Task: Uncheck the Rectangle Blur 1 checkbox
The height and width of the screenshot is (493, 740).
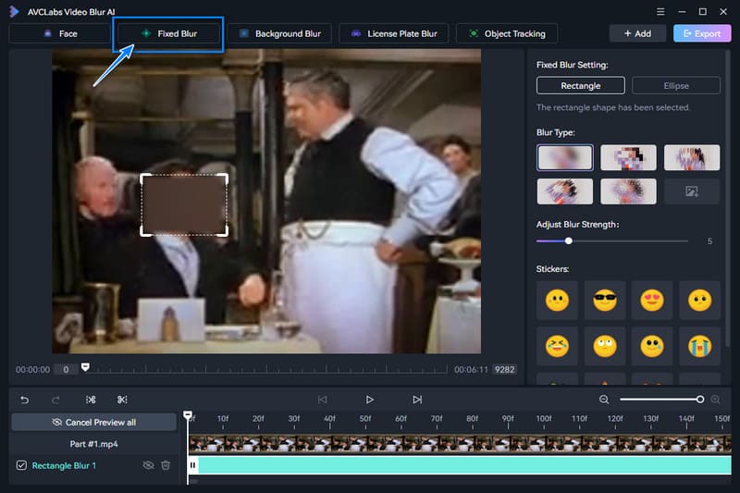Action: tap(21, 465)
